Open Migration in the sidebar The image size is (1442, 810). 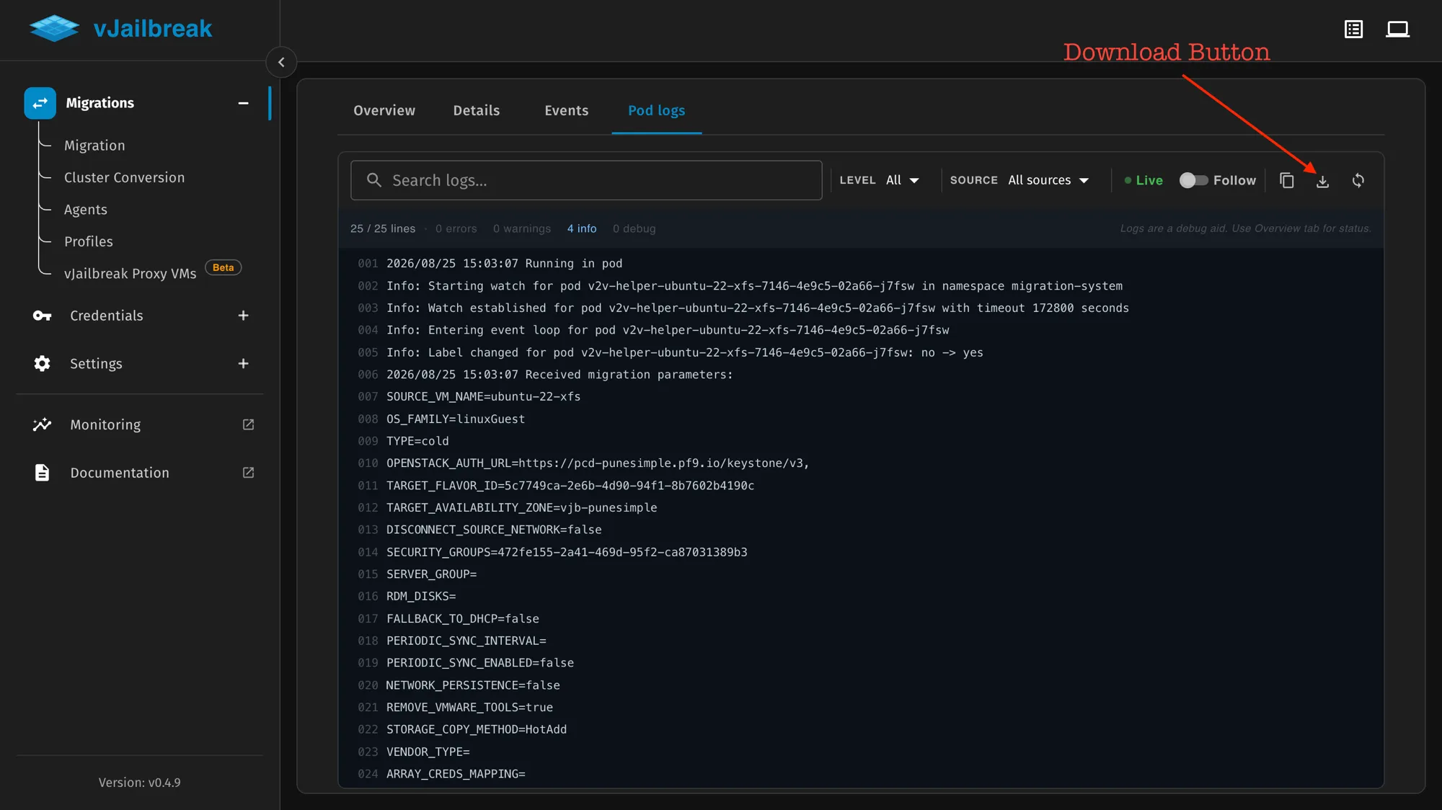click(94, 146)
